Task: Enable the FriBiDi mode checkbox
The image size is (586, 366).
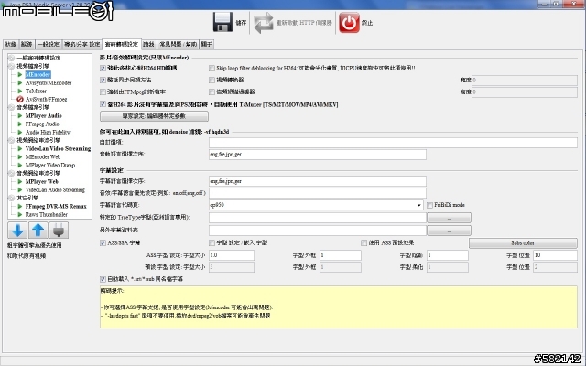Action: (x=429, y=205)
